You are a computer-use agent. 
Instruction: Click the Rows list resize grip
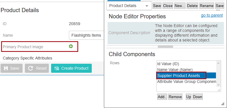[x=219, y=90]
